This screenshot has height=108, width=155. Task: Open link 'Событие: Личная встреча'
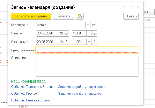tap(30, 100)
